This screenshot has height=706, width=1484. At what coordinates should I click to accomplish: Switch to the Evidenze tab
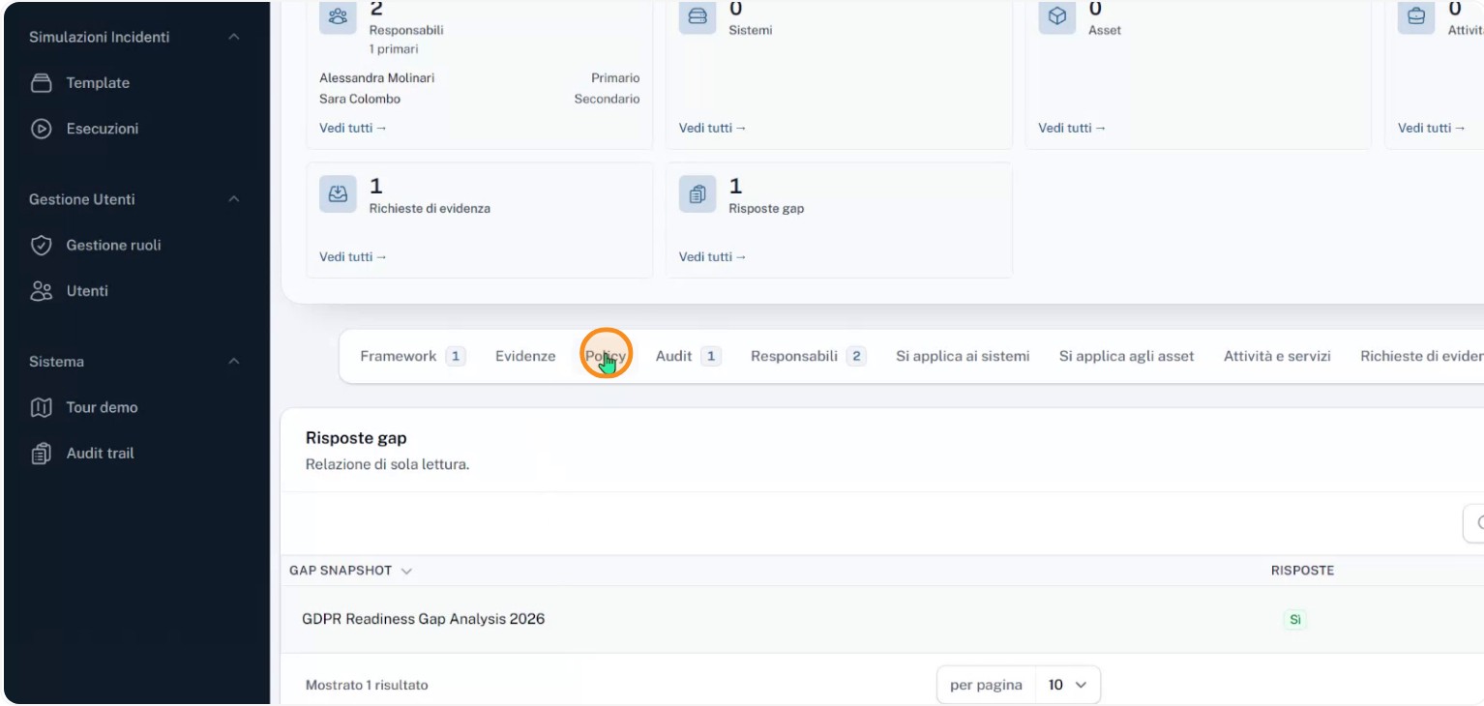(x=525, y=356)
